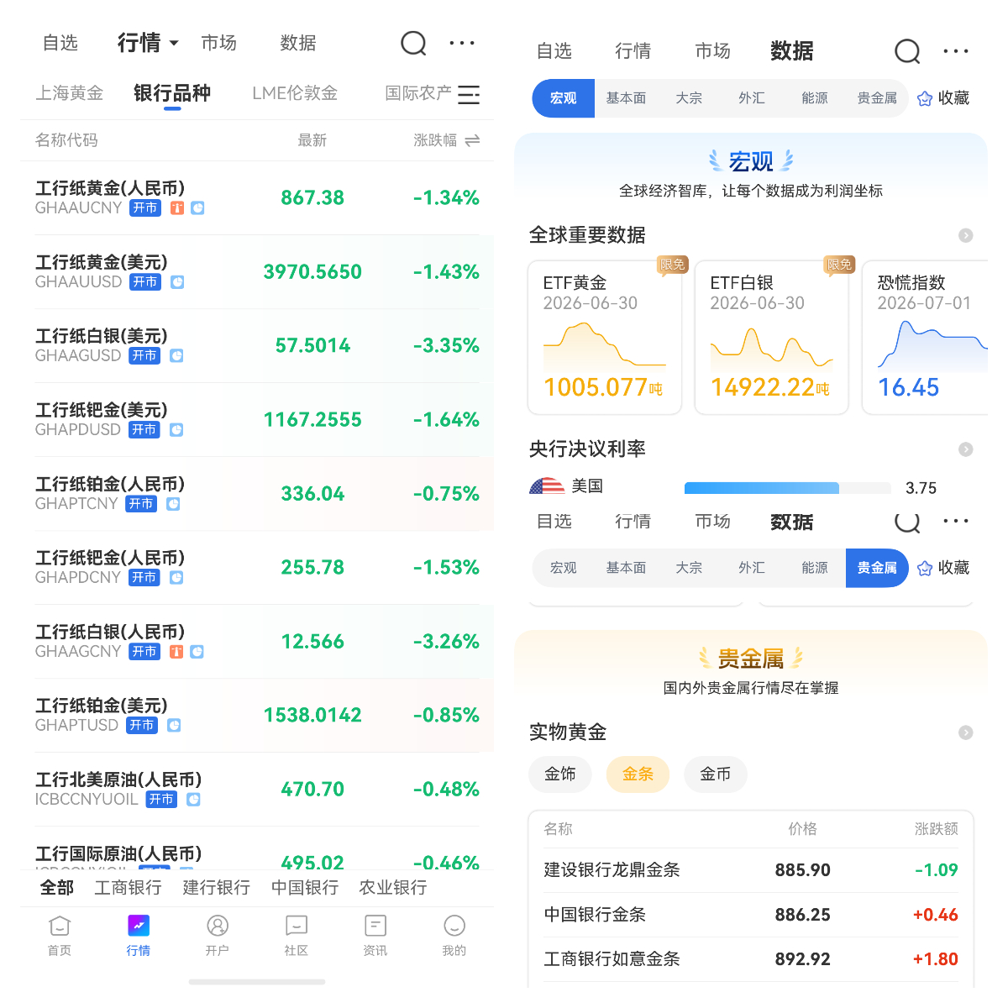Tap the clock icon beside ICBCCNYUOIL
This screenshot has width=1008, height=1008.
pyautogui.click(x=193, y=800)
